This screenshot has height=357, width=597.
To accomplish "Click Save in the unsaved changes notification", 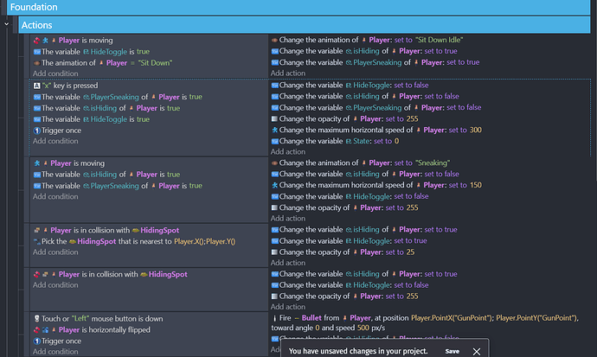I will click(x=452, y=351).
